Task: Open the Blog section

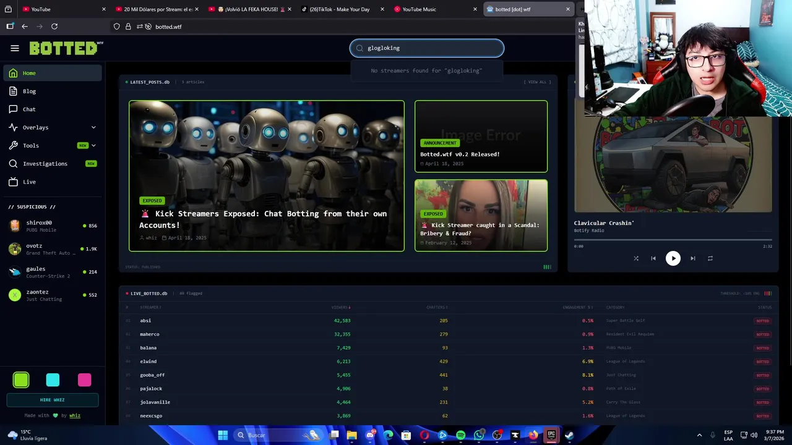Action: click(x=53, y=91)
